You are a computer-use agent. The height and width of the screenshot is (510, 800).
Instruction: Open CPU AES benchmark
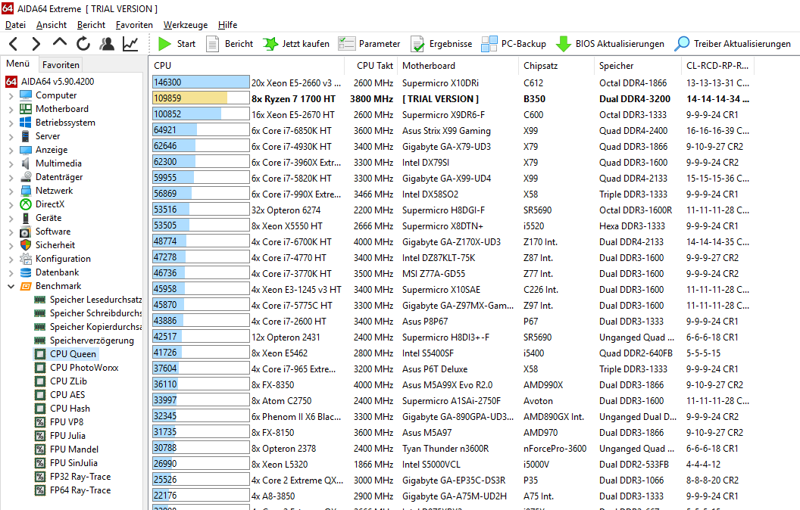pyautogui.click(x=60, y=395)
